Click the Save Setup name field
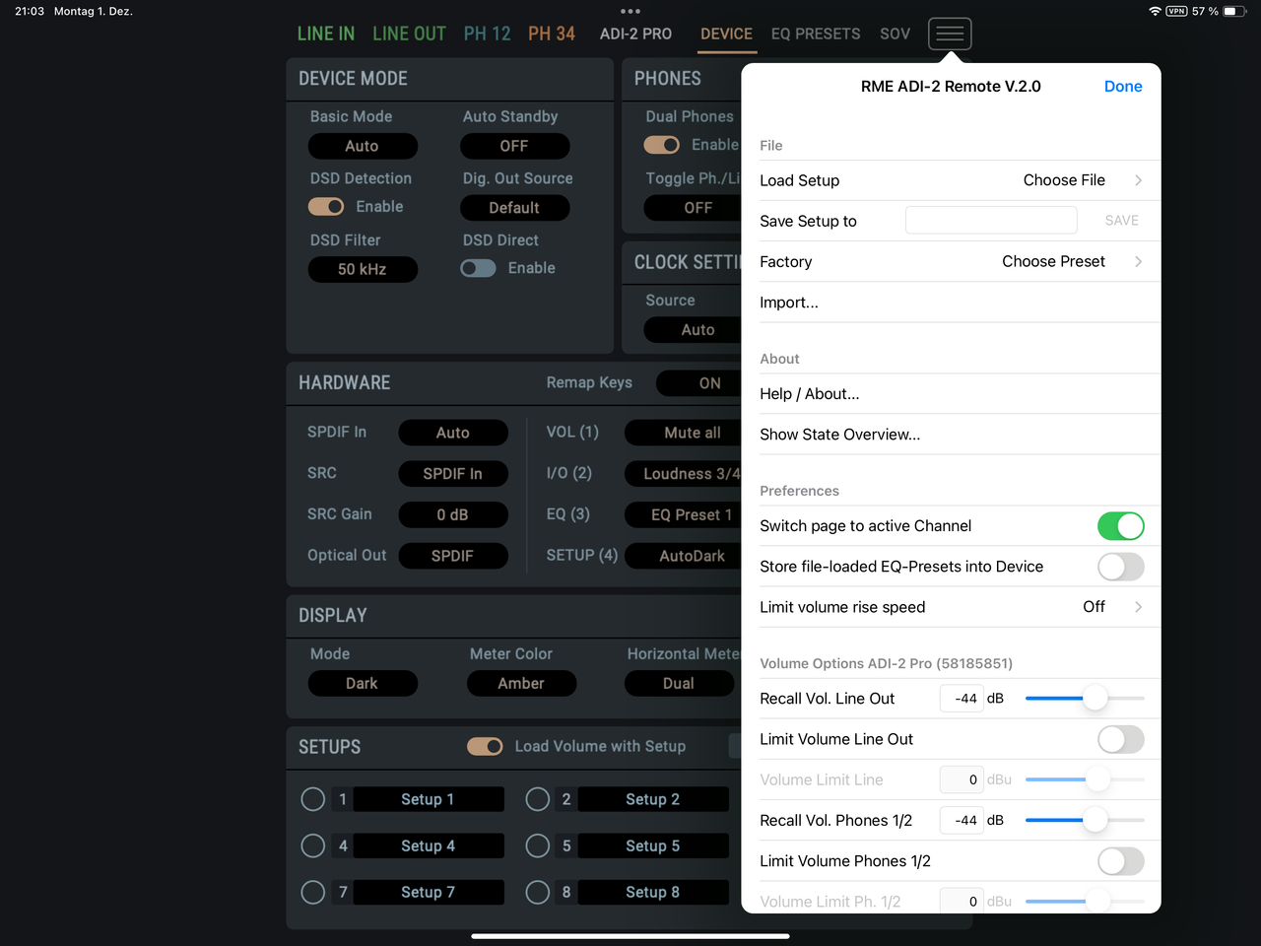1261x946 pixels. coord(991,221)
